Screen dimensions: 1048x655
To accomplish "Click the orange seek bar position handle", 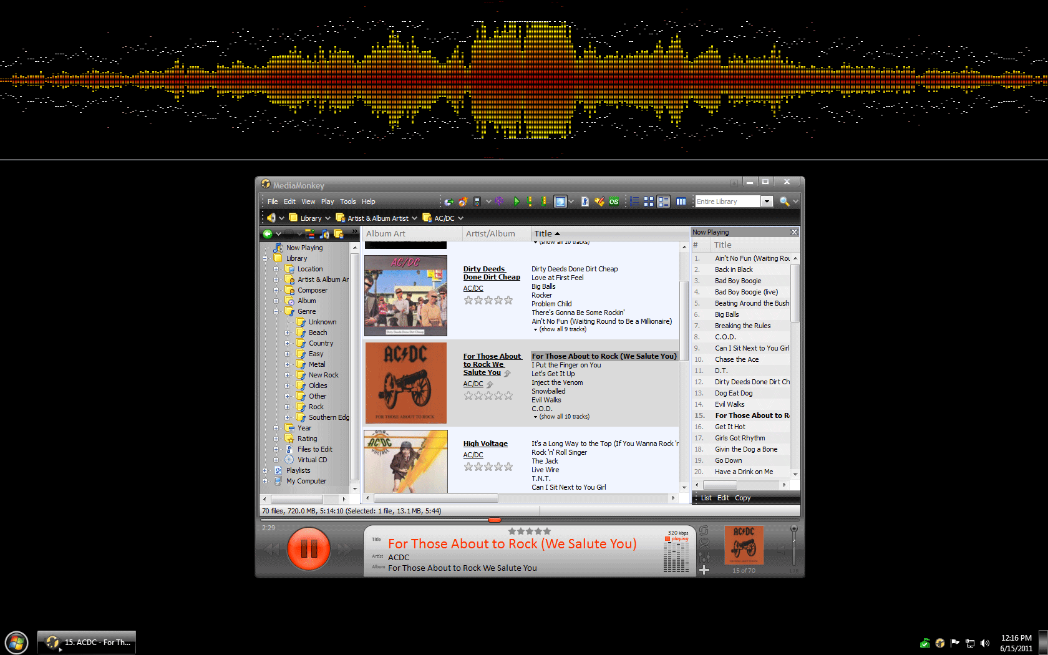I will pyautogui.click(x=495, y=520).
